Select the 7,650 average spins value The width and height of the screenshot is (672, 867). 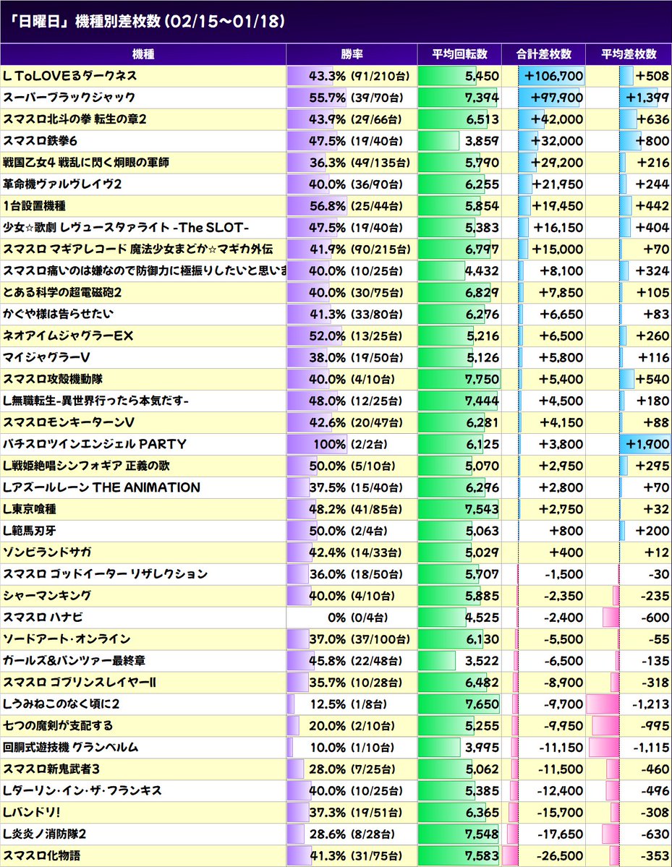coord(482,704)
